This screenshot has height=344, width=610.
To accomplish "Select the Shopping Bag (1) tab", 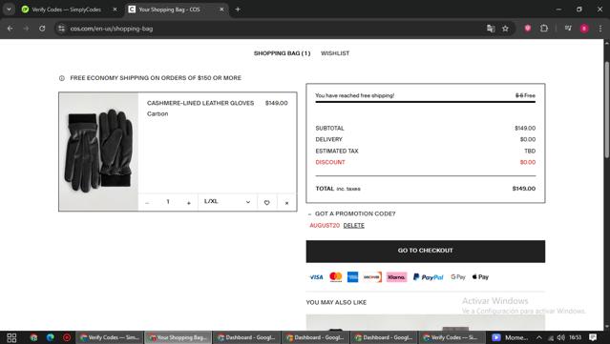I will 282,53.
